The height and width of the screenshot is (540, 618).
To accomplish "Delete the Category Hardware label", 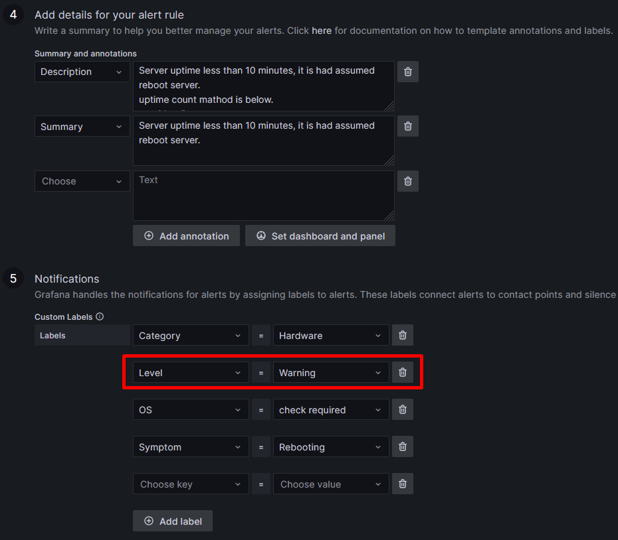I will click(x=403, y=335).
